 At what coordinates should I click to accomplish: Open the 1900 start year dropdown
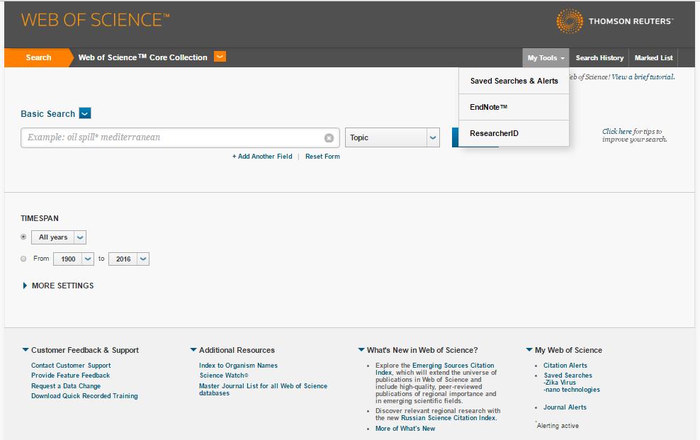[74, 259]
